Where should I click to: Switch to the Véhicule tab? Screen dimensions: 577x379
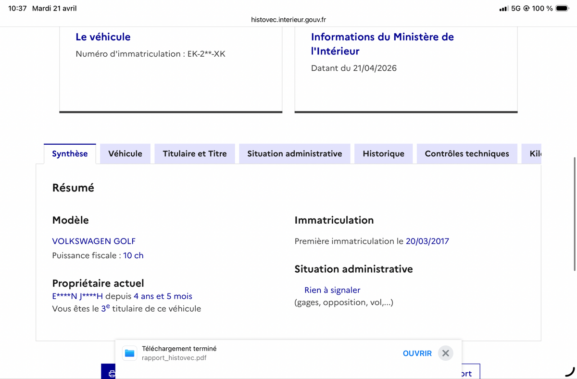[125, 153]
